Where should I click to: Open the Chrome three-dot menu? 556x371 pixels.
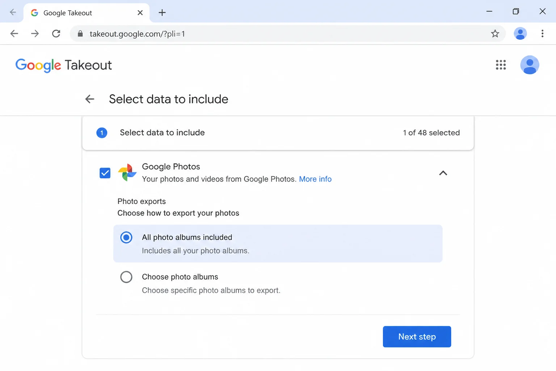542,34
